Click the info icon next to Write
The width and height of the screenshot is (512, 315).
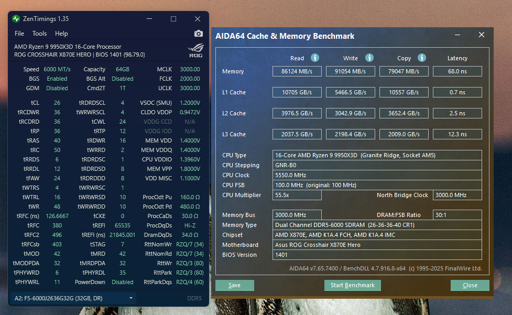pos(369,58)
